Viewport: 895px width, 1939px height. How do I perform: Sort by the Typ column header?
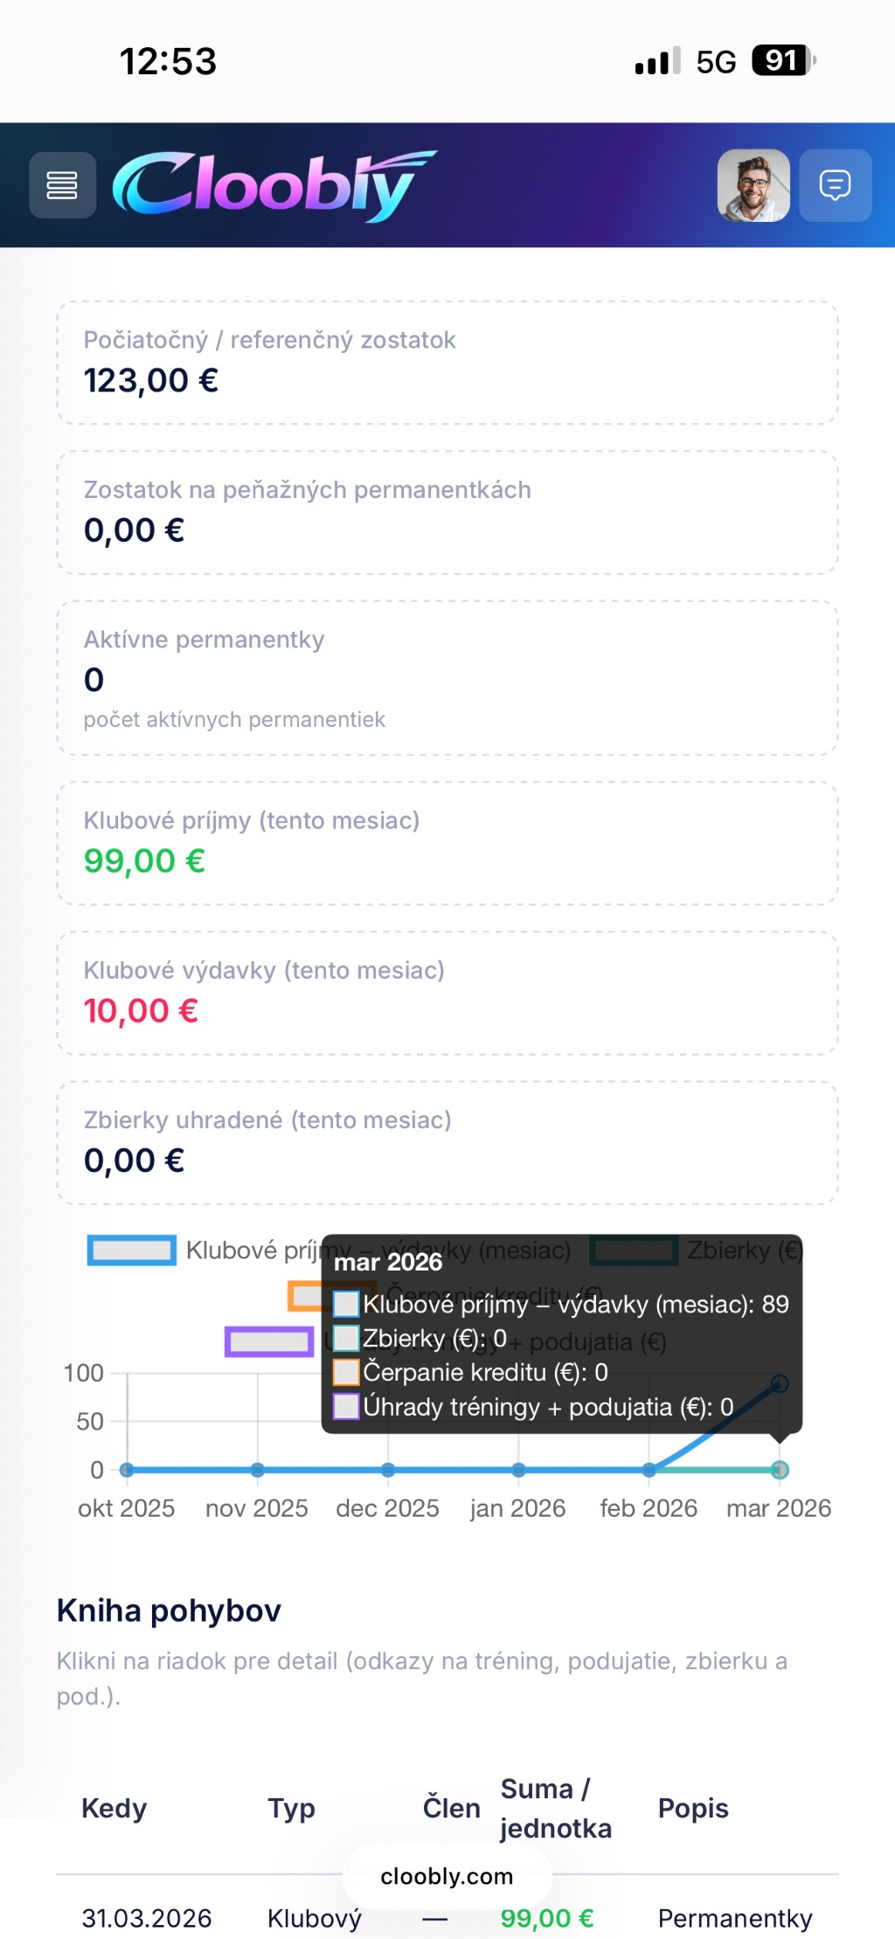291,1808
